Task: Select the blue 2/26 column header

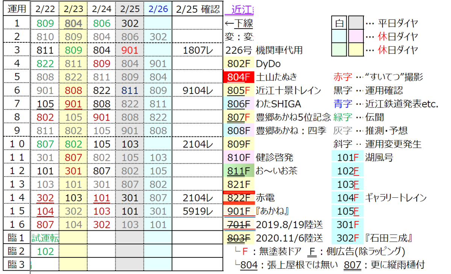Action: pos(157,9)
